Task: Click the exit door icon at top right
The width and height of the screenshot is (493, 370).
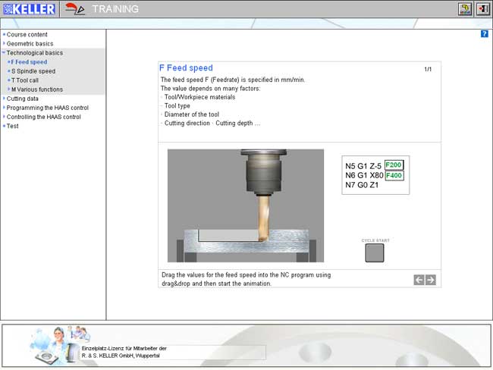Action: [x=482, y=9]
